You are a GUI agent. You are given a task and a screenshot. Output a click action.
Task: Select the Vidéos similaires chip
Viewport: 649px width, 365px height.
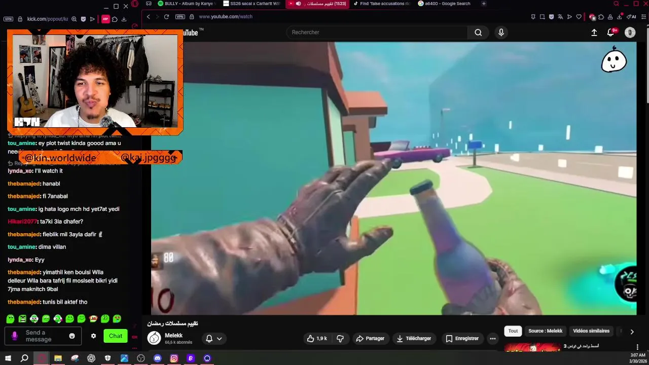point(591,331)
